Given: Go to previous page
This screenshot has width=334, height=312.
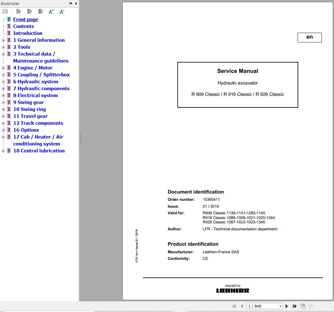Looking at the screenshot, I should pyautogui.click(x=242, y=306).
